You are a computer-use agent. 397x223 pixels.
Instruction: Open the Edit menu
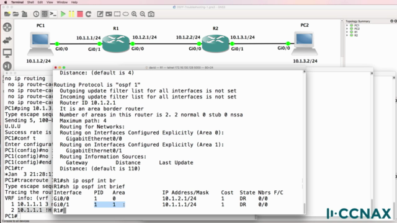tap(40, 2)
